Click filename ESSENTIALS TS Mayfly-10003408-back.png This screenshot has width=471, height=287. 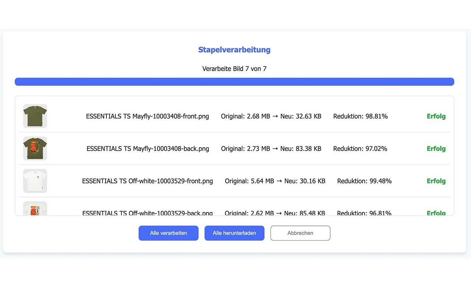tap(148, 149)
